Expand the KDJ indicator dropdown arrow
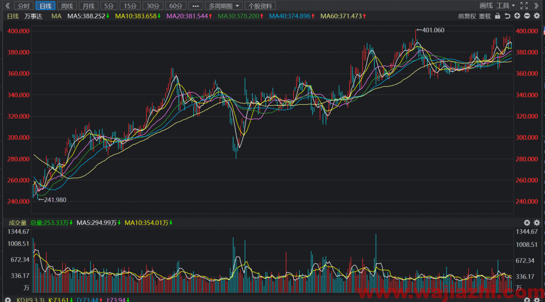The height and width of the screenshot is (302, 545). click(x=7, y=299)
